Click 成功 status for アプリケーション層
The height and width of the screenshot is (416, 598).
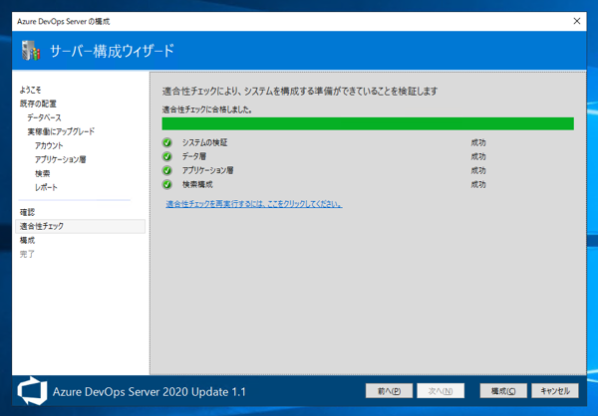(x=478, y=170)
